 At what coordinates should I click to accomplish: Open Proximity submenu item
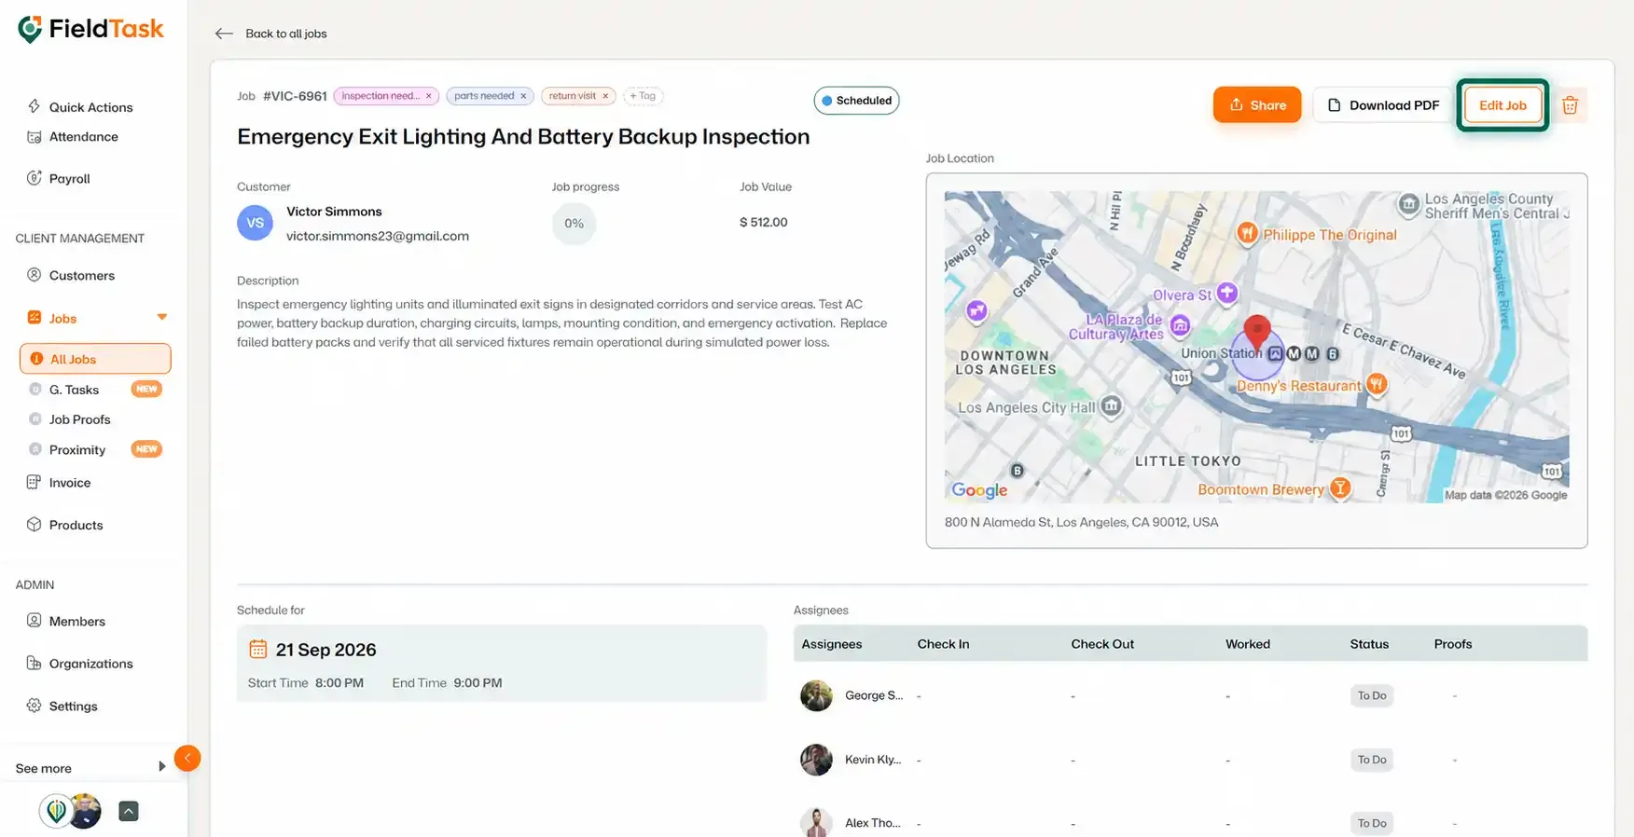pyautogui.click(x=77, y=450)
